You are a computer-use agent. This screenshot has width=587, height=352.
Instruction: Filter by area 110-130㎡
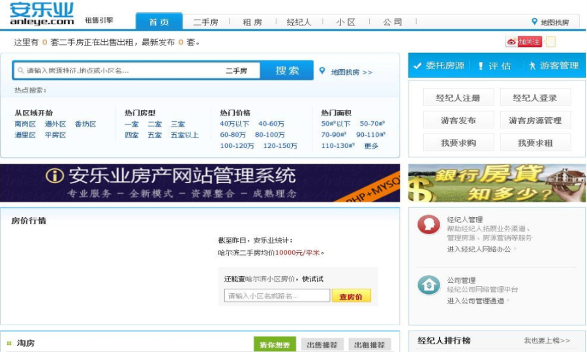[x=338, y=146]
